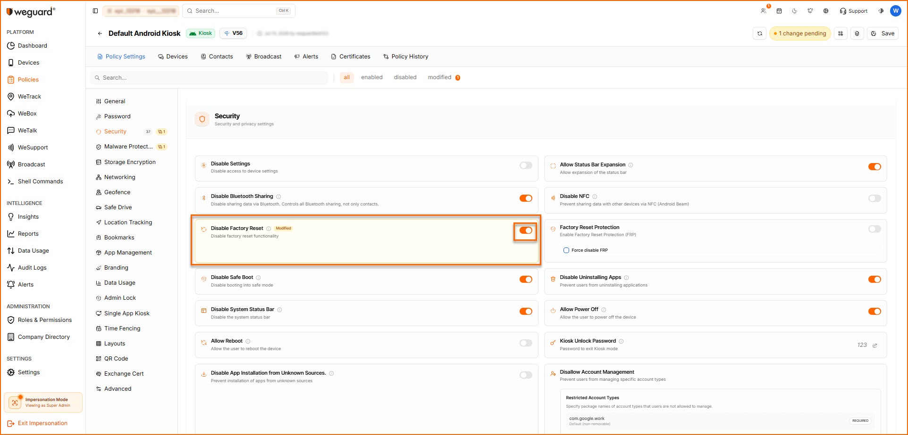Check the Force disable FRP checkbox
The image size is (908, 435).
566,250
